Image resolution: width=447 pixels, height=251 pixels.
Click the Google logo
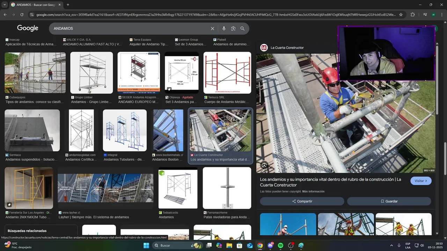pyautogui.click(x=28, y=28)
